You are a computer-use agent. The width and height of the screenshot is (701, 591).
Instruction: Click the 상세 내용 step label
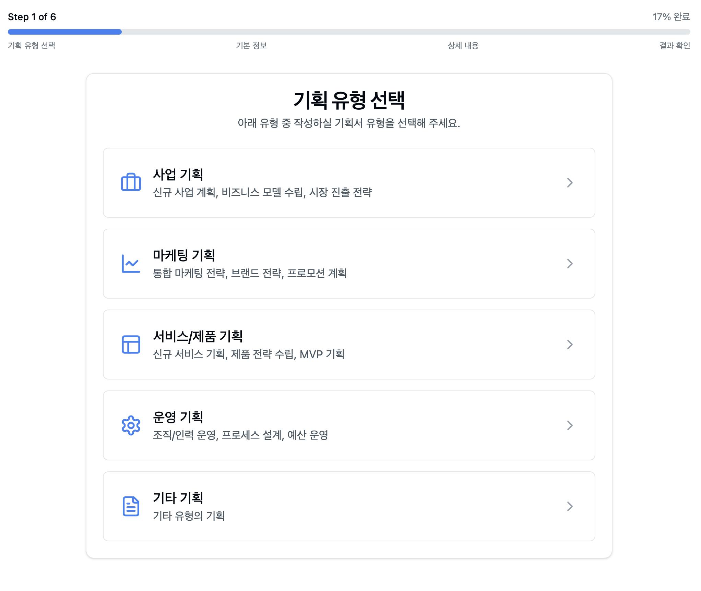click(463, 46)
